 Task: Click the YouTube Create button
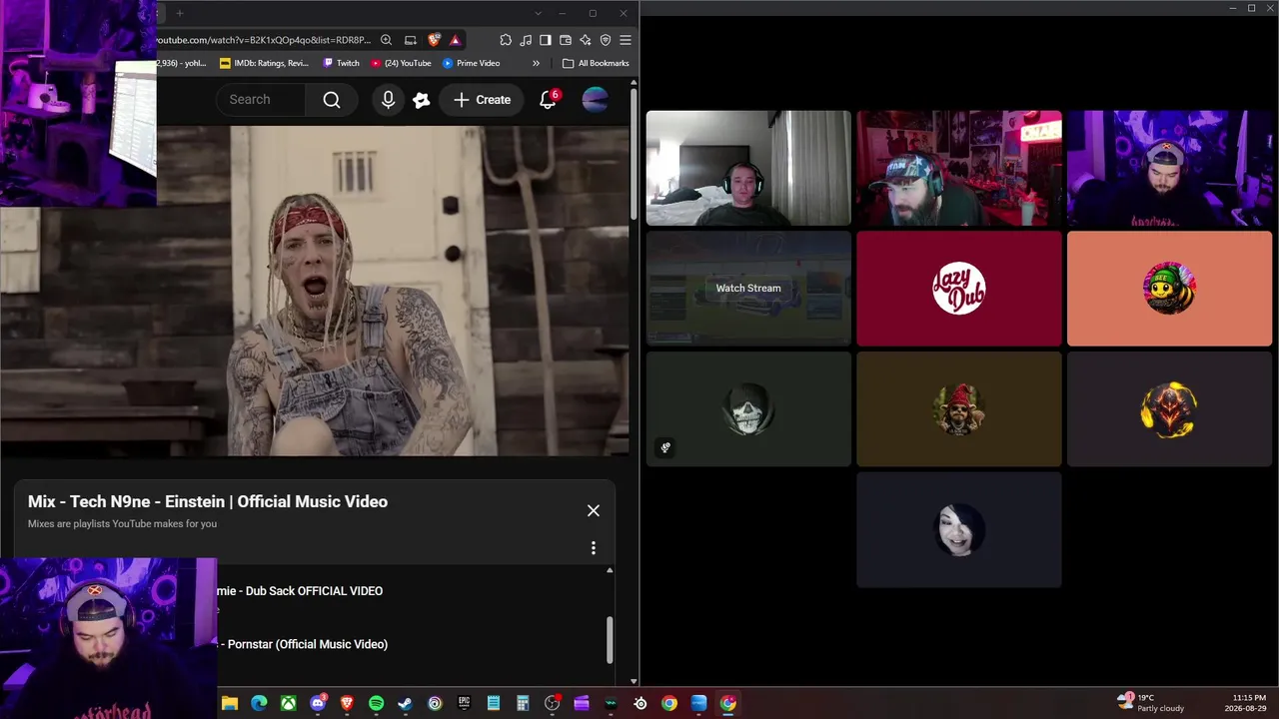482,100
